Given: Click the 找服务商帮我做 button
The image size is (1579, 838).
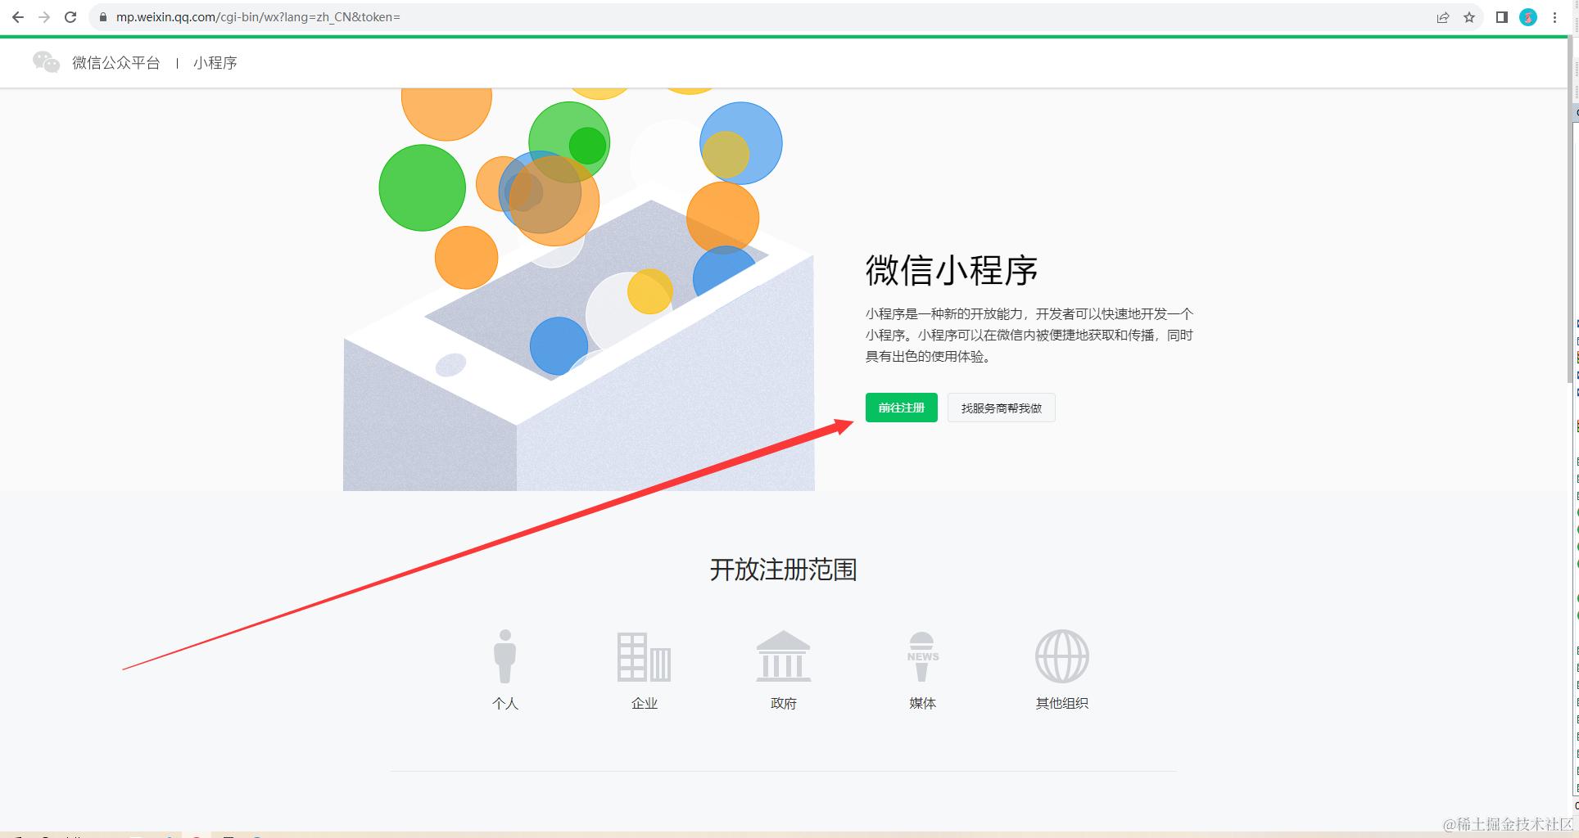Looking at the screenshot, I should coord(1001,408).
